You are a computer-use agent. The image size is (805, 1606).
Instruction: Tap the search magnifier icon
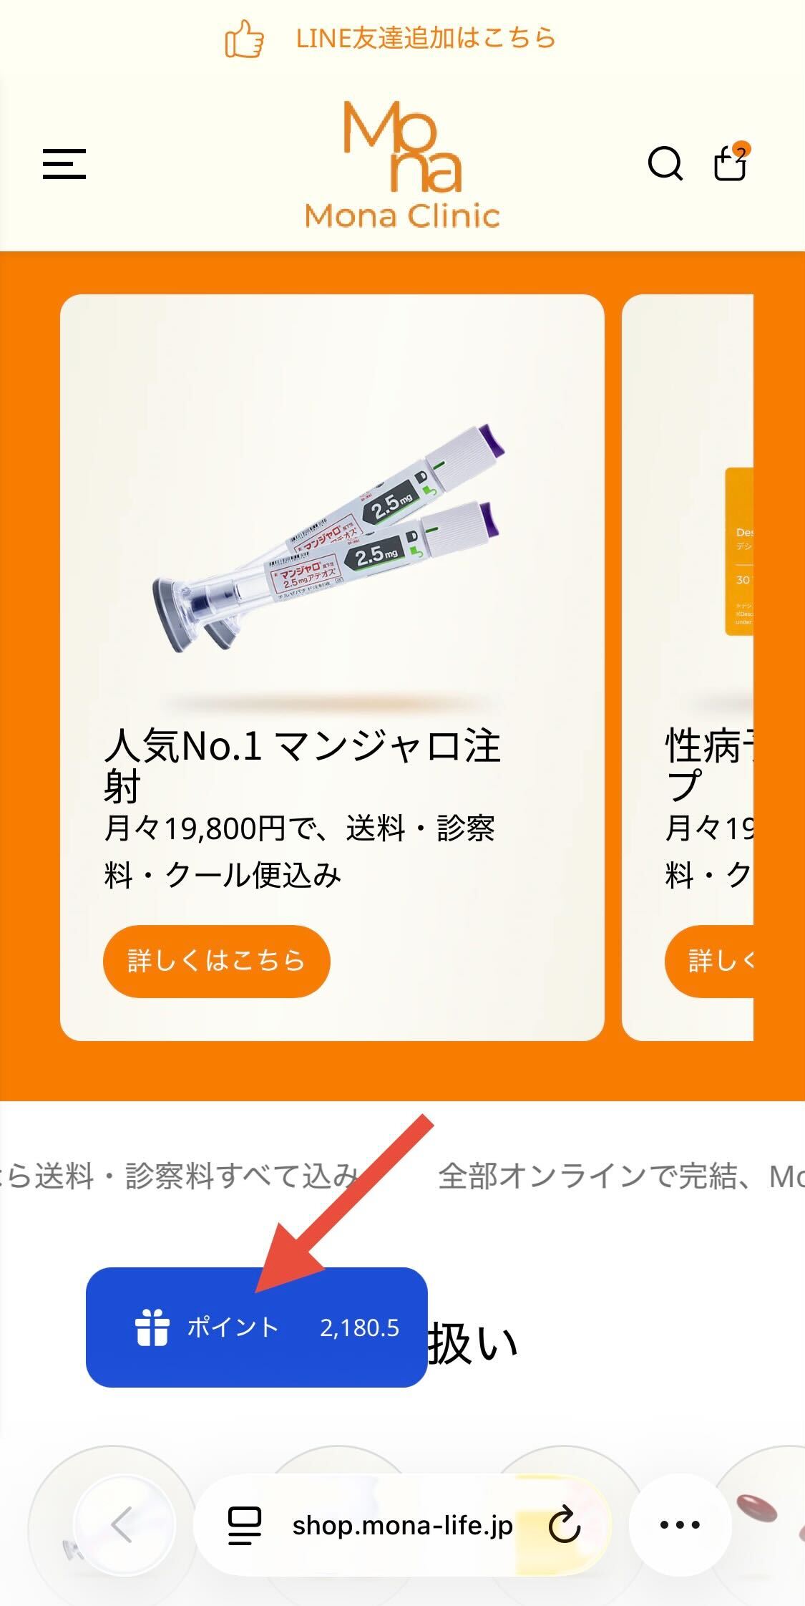click(x=665, y=164)
